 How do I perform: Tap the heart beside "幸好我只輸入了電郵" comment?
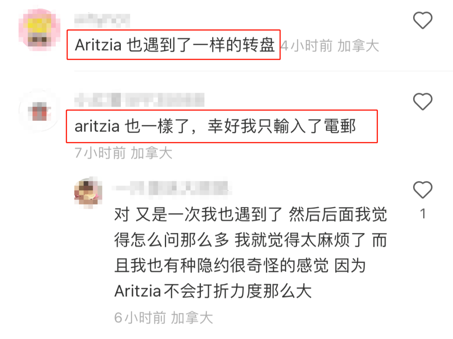click(423, 101)
